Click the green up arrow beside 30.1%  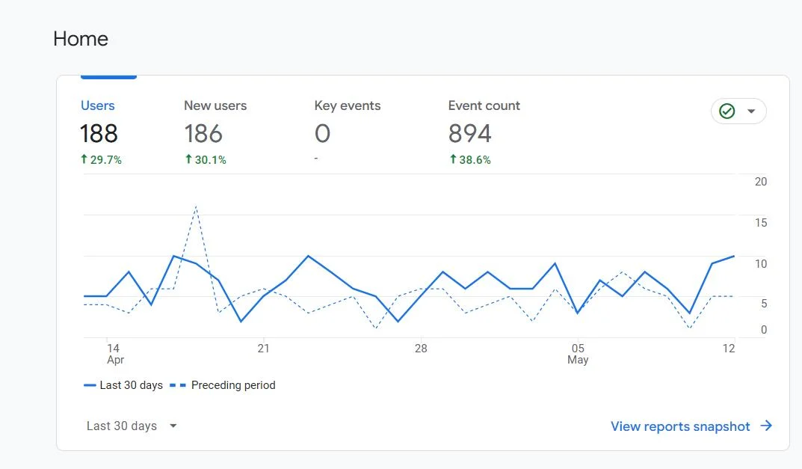pos(188,159)
